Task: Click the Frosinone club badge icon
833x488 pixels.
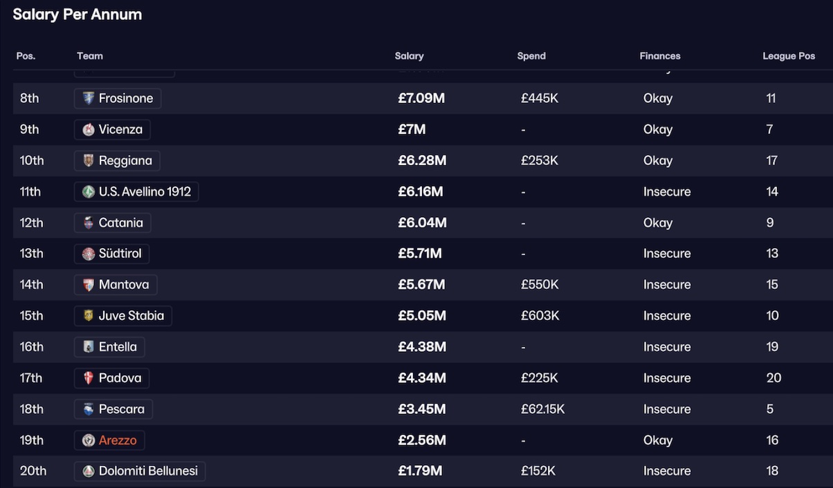Action: click(x=89, y=98)
